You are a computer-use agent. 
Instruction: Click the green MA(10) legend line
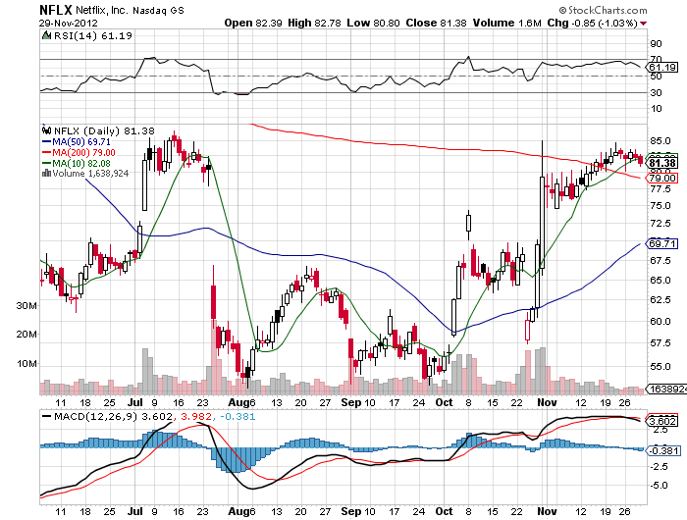46,164
